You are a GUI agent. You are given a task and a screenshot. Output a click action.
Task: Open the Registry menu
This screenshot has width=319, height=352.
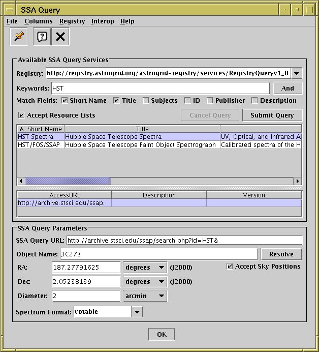point(72,21)
